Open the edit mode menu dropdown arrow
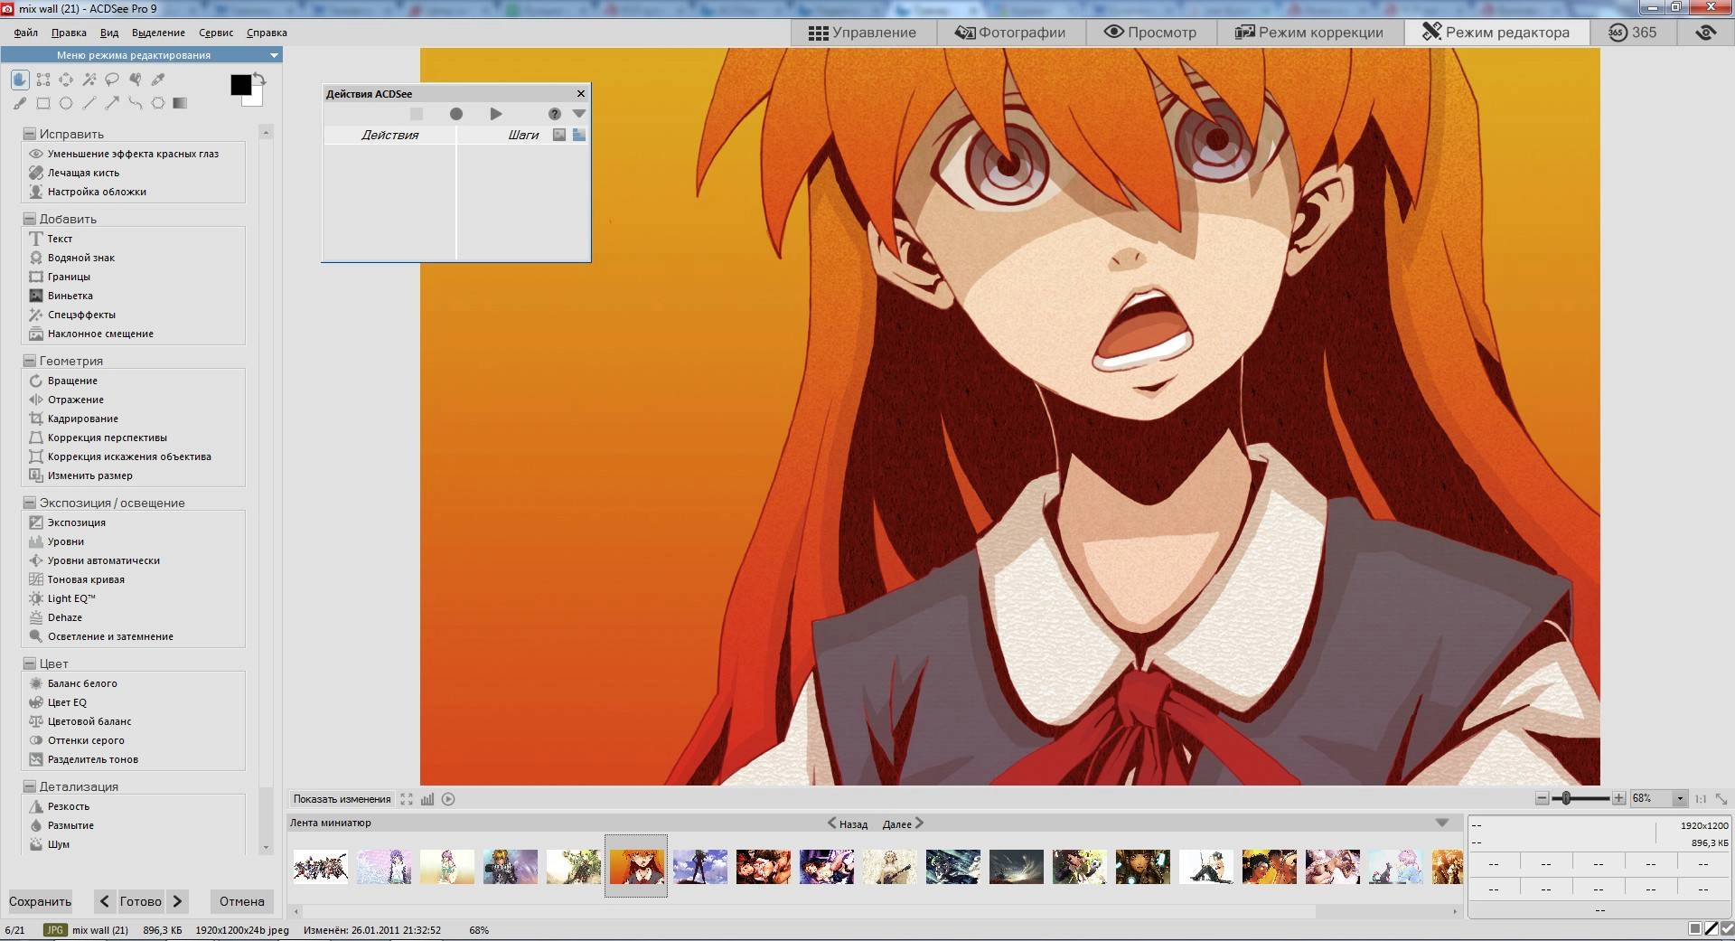Image resolution: width=1735 pixels, height=941 pixels. tap(274, 55)
